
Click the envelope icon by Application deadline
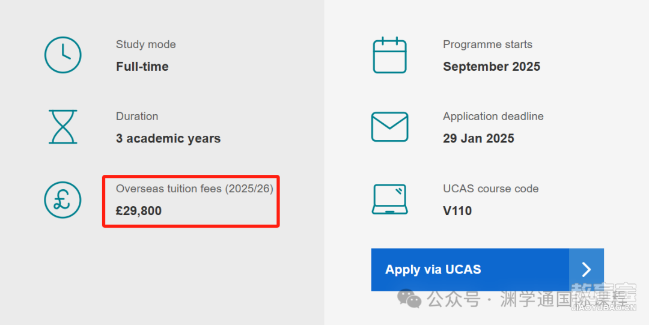pos(390,127)
